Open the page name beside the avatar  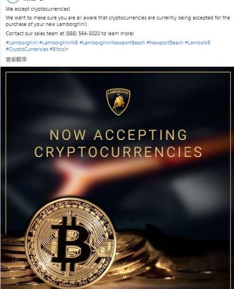pos(30,0)
